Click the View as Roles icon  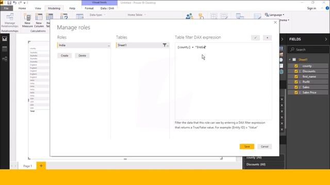201,16
